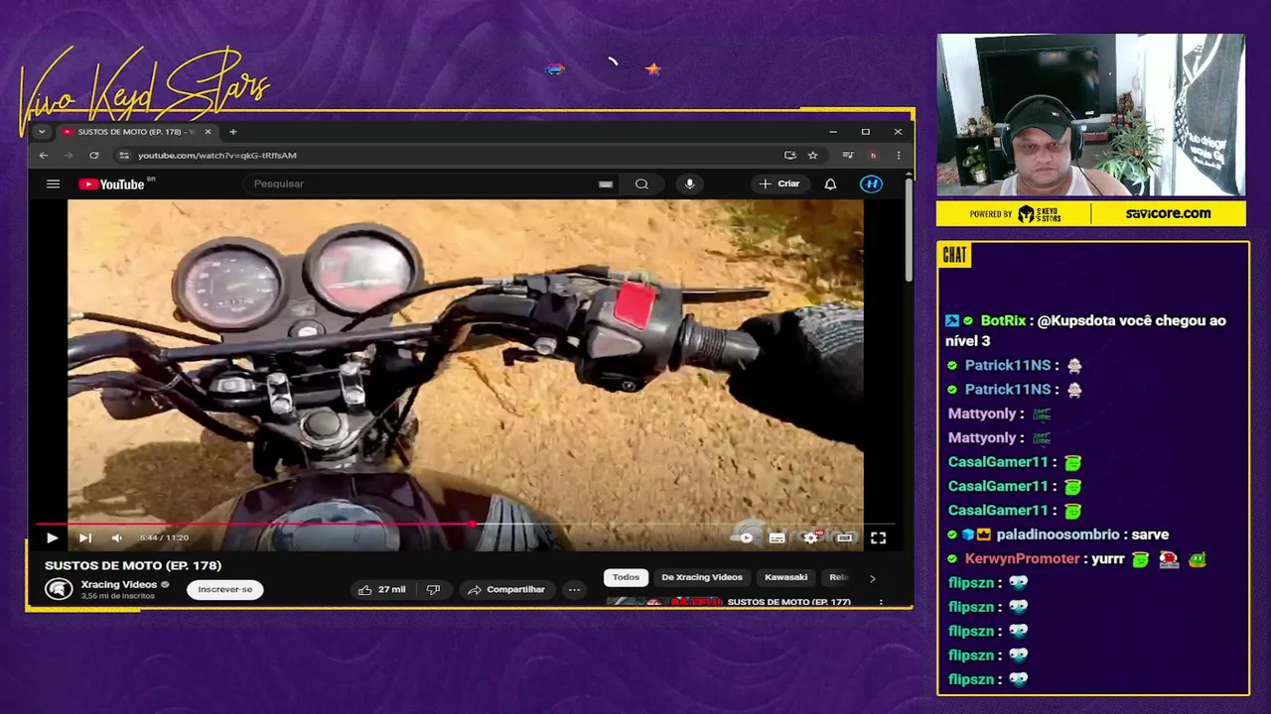This screenshot has height=714, width=1271.
Task: Select the Todos filter chip
Action: pyautogui.click(x=626, y=577)
